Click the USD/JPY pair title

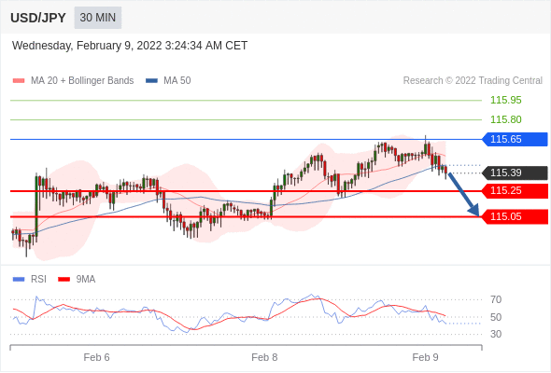(x=38, y=18)
